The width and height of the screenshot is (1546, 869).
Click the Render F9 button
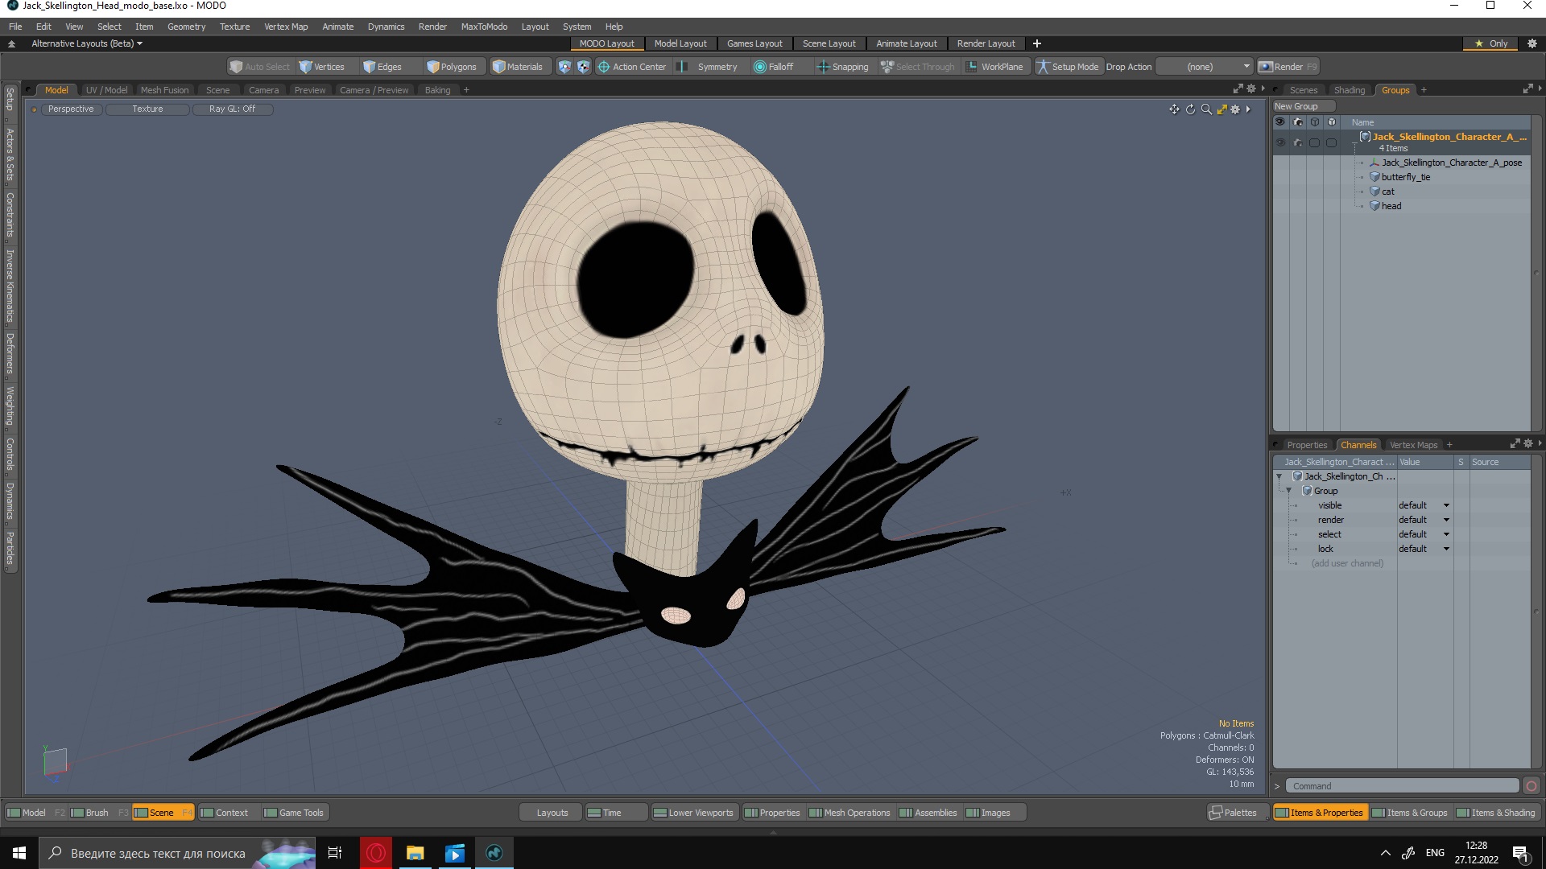1288,67
